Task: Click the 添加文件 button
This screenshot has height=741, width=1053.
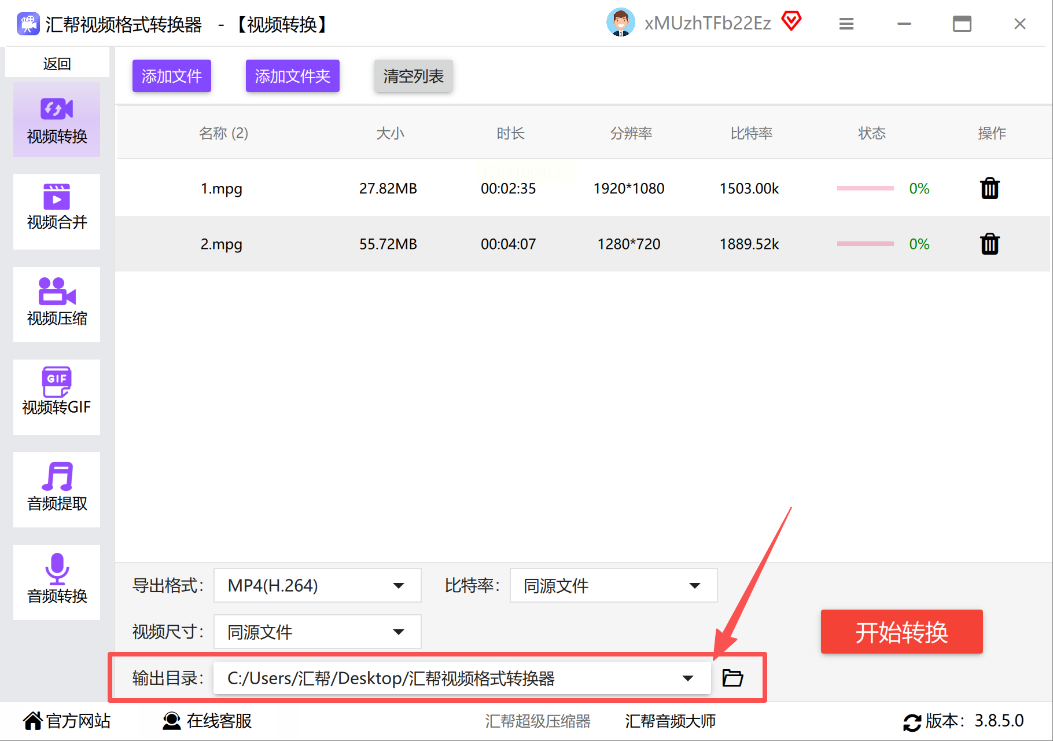Action: pos(172,76)
